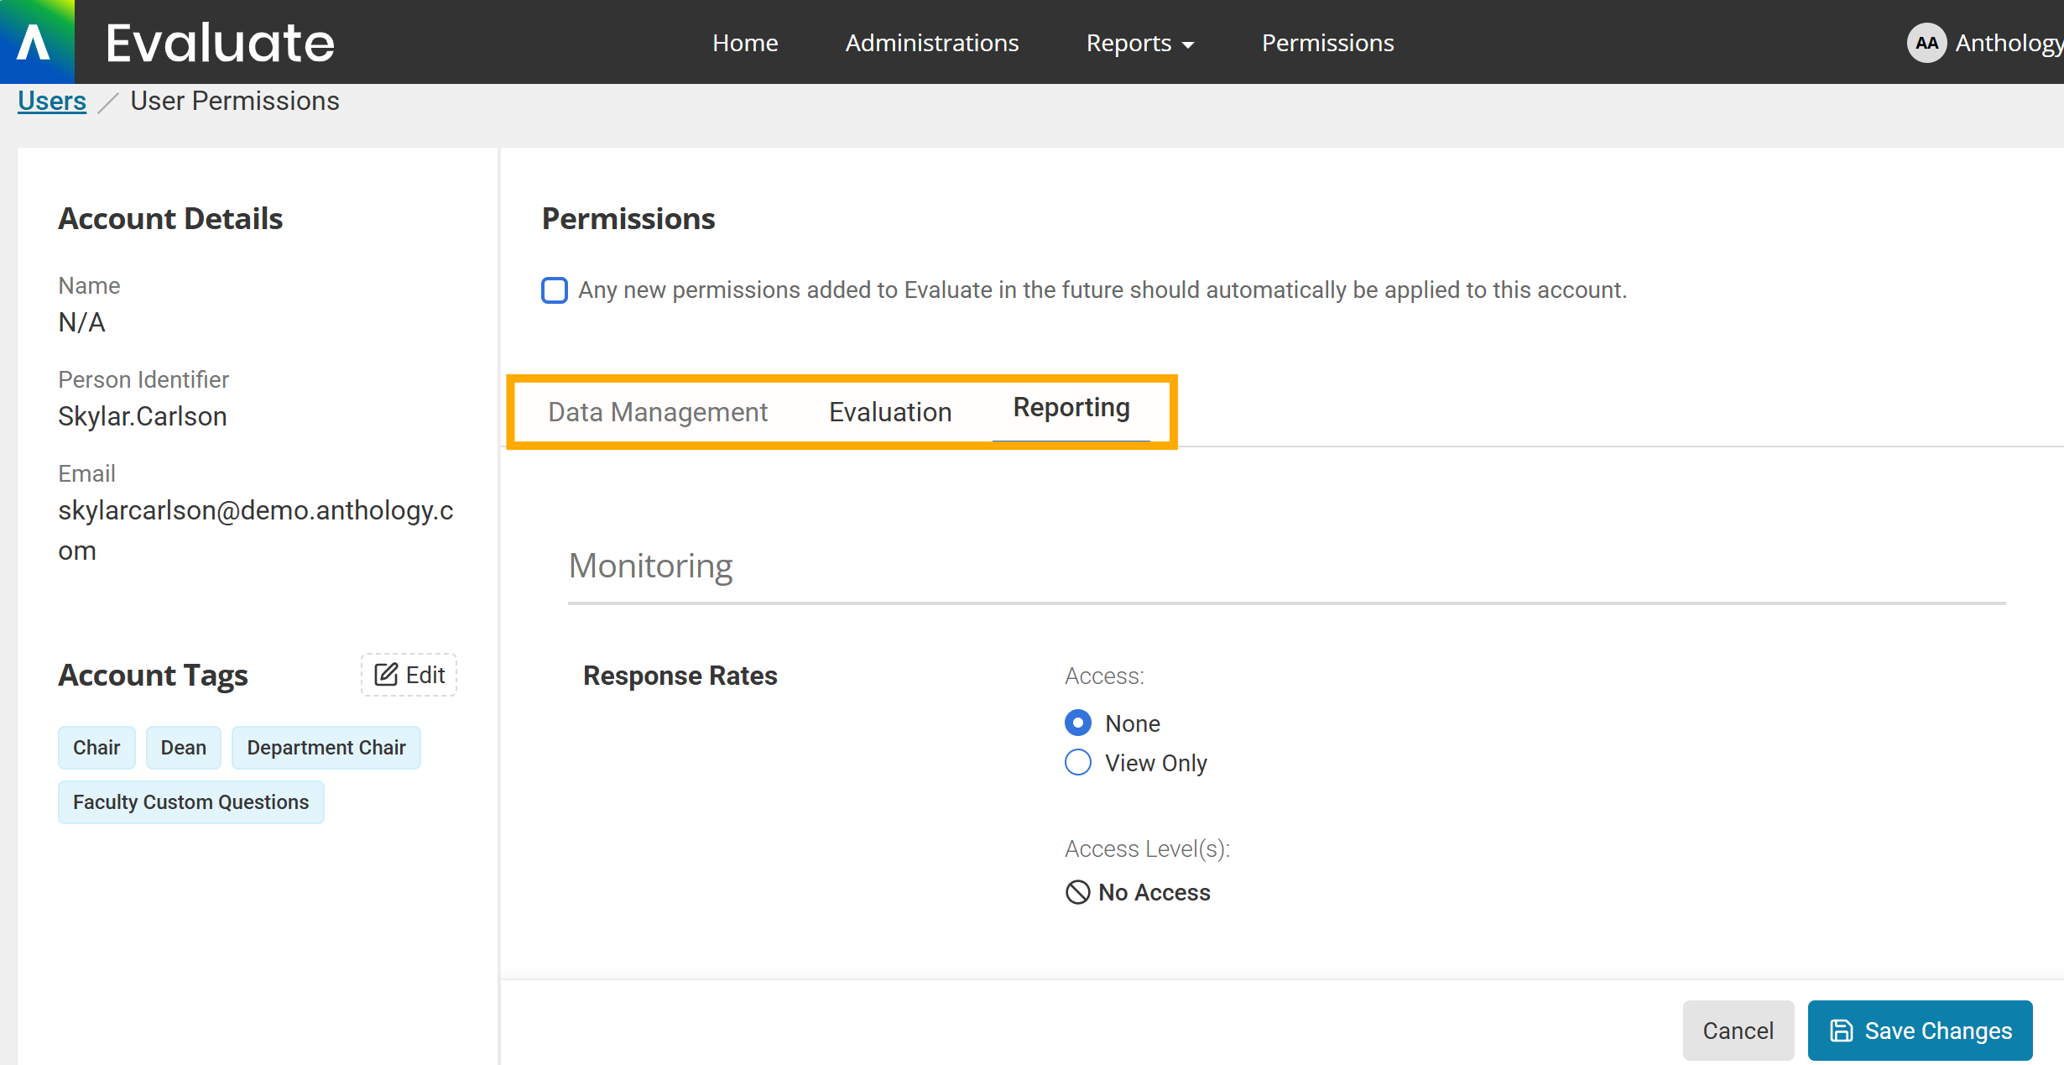Viewport: 2064px width, 1065px height.
Task: Click the save disk icon on Save Changes button
Action: tap(1841, 1030)
